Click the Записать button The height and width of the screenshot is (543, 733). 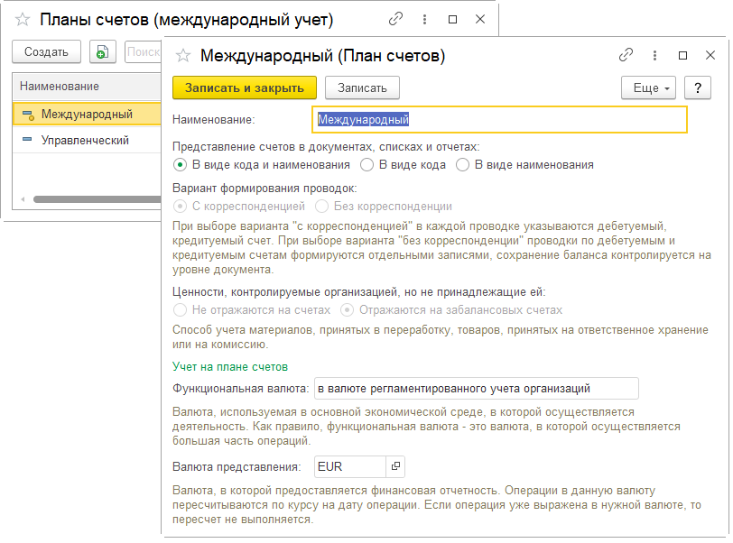[x=362, y=87]
